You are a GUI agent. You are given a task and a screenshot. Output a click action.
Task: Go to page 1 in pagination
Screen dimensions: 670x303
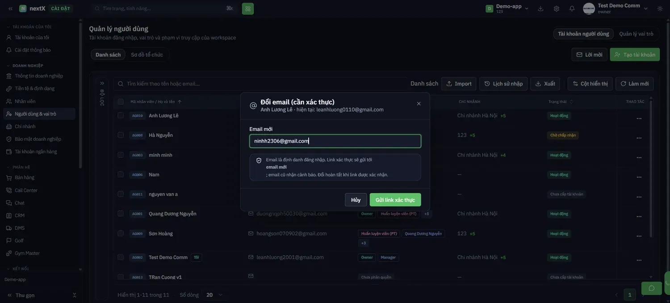pos(630,295)
